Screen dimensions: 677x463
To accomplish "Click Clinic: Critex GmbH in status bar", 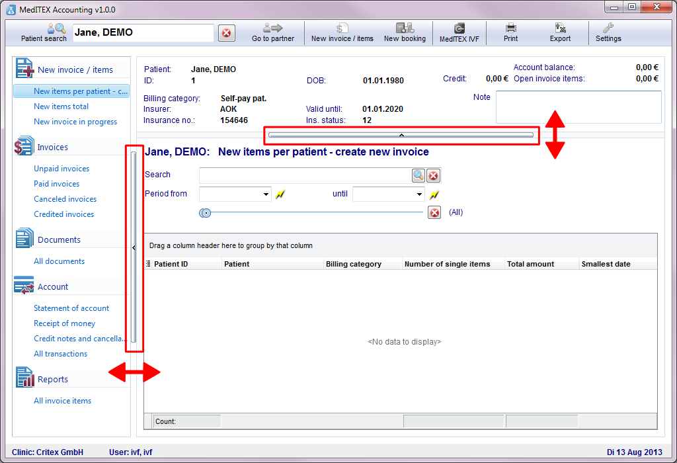I will click(48, 452).
